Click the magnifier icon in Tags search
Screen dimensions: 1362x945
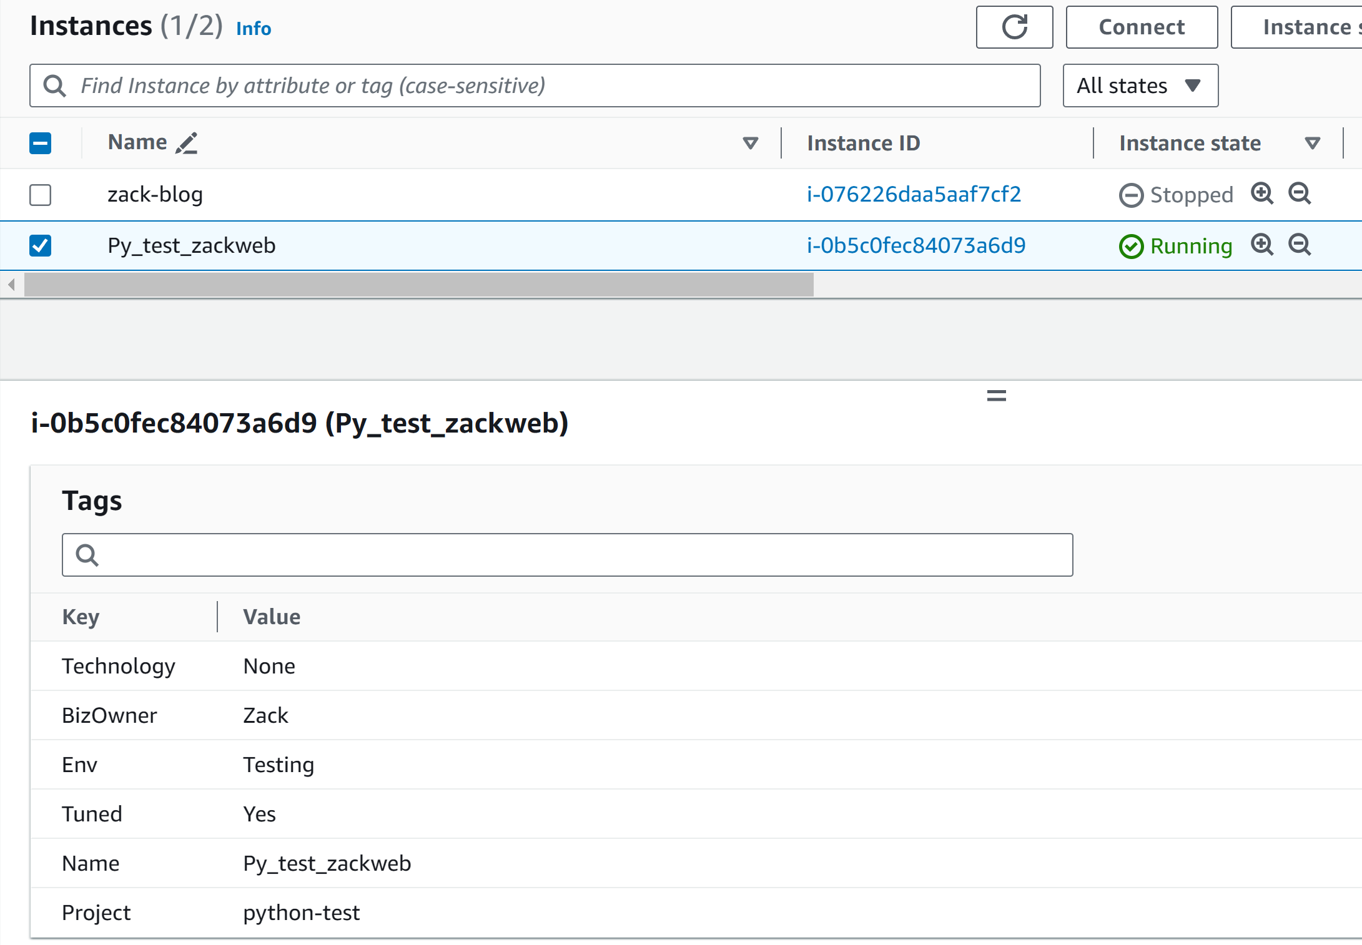pos(87,554)
